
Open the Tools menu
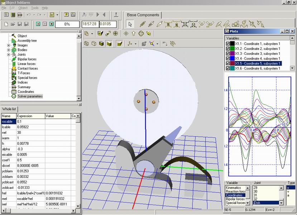pyautogui.click(x=35, y=8)
